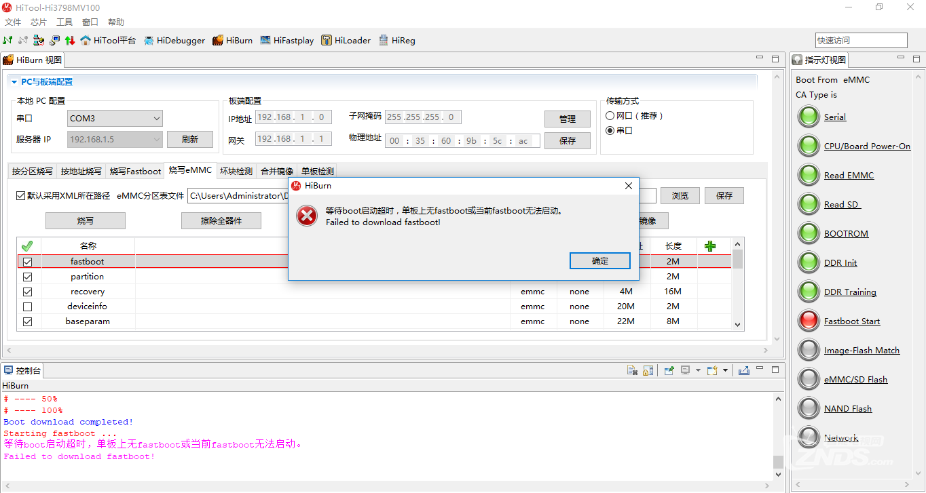Maximize the 指示灯视图 panel
The width and height of the screenshot is (926, 493).
pos(915,59)
